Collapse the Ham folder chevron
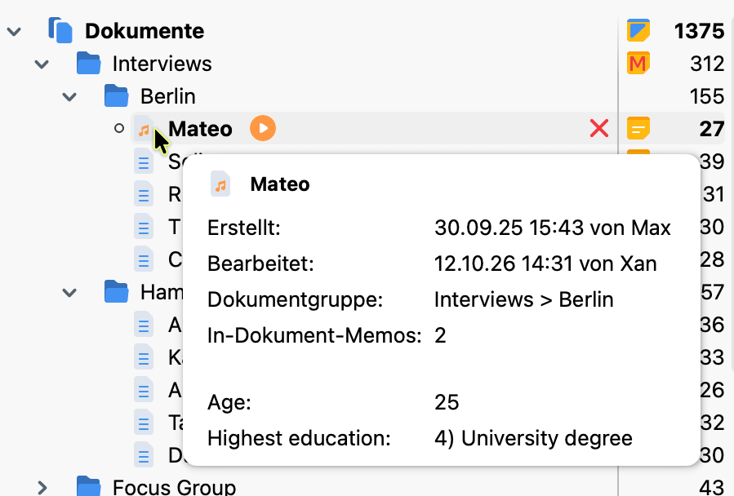 tap(69, 293)
